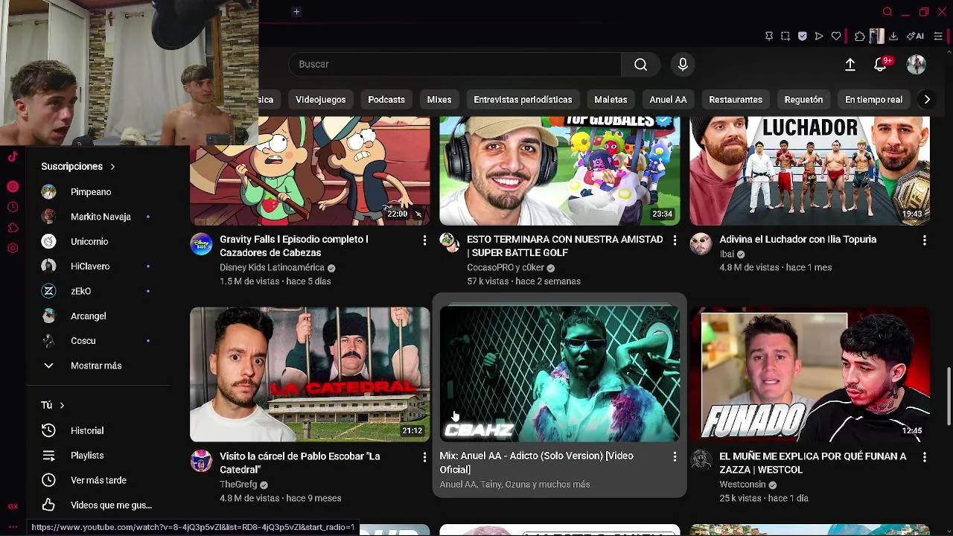Image resolution: width=953 pixels, height=536 pixels.
Task: Click the heart bookmark icon in the toolbar
Action: coord(836,36)
